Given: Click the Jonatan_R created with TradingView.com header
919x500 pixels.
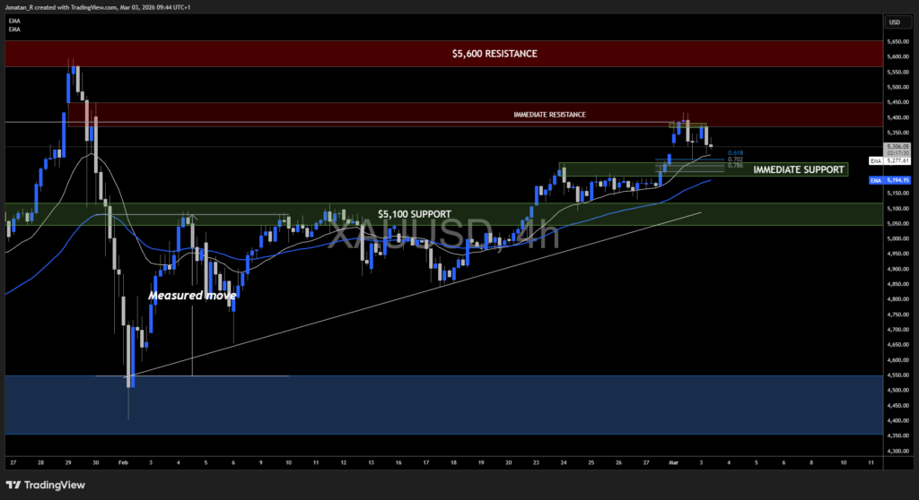Looking at the screenshot, I should [98, 7].
